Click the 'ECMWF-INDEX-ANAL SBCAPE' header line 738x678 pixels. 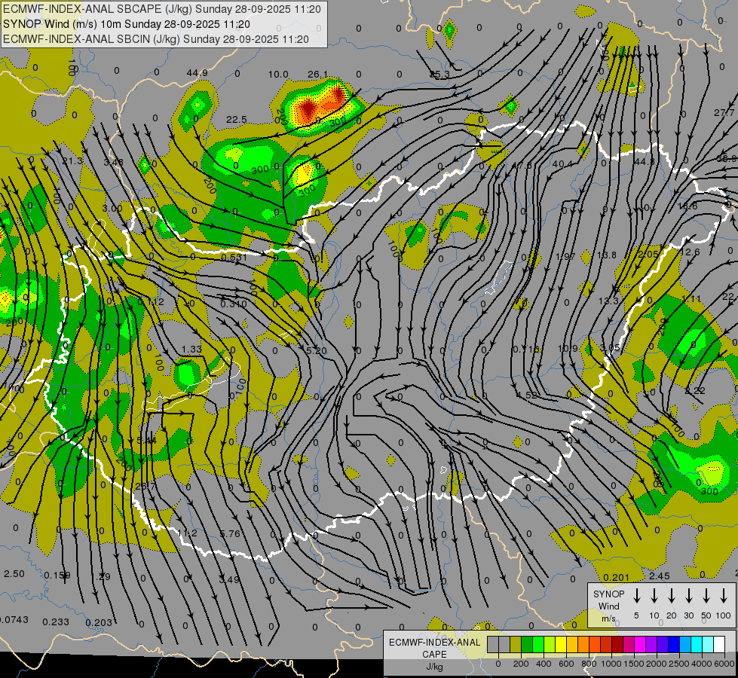point(162,9)
